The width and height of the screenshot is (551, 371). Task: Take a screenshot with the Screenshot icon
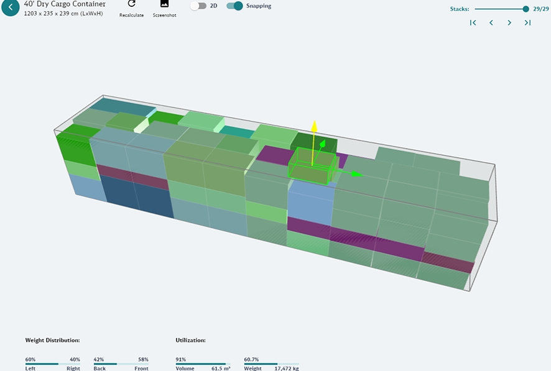click(x=164, y=4)
